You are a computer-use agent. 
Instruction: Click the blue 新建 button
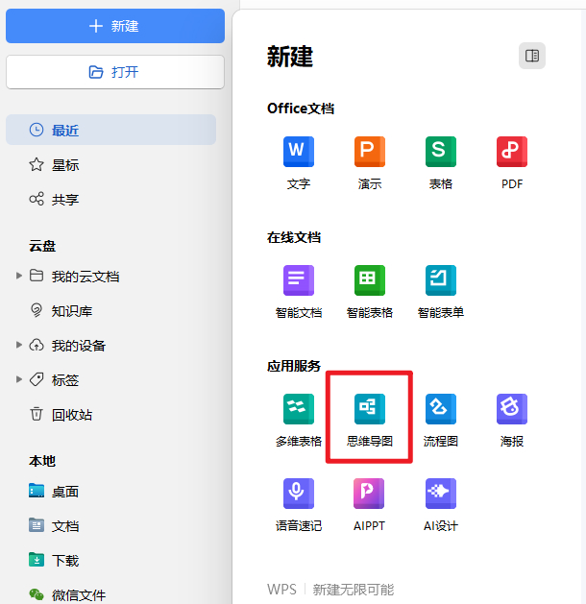coord(115,26)
